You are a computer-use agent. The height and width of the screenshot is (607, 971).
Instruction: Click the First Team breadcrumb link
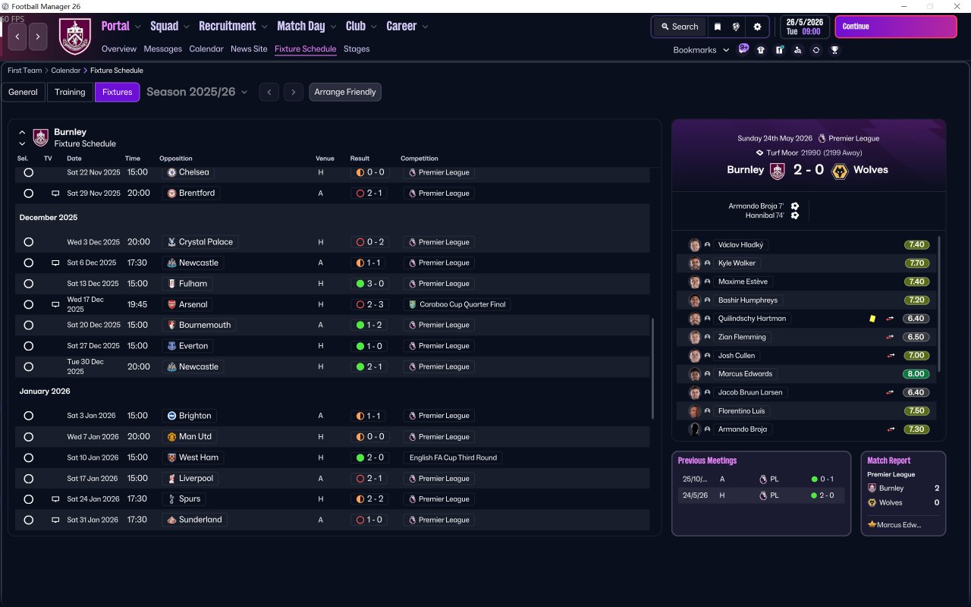click(25, 71)
